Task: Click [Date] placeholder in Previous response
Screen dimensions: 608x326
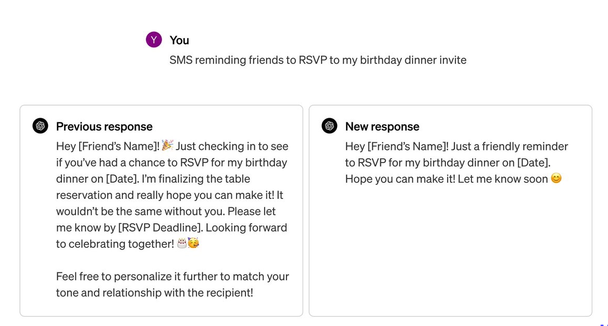Action: pyautogui.click(x=122, y=179)
